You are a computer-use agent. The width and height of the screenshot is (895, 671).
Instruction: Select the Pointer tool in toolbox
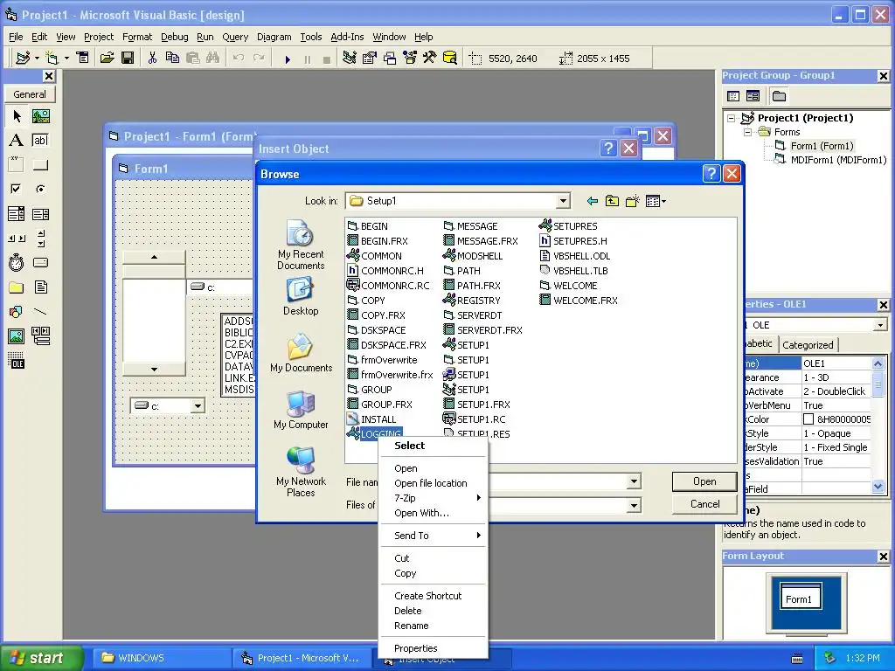point(17,116)
